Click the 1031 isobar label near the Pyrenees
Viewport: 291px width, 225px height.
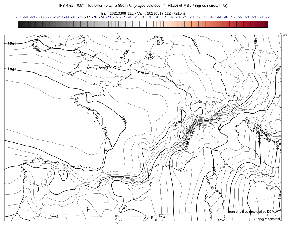click(100, 183)
